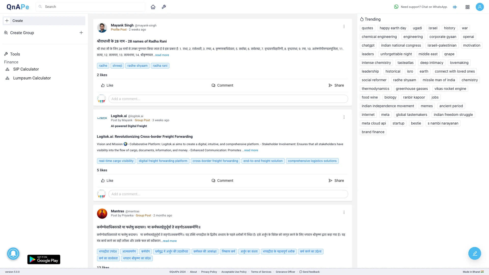The width and height of the screenshot is (489, 275).
Task: Click the WhatsApp support icon
Action: (x=397, y=7)
